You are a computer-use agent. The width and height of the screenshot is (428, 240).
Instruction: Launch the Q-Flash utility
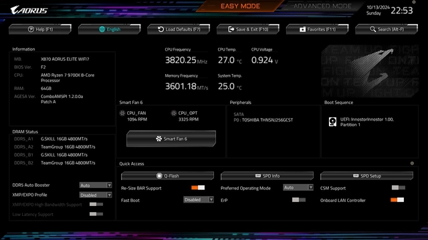(x=167, y=176)
